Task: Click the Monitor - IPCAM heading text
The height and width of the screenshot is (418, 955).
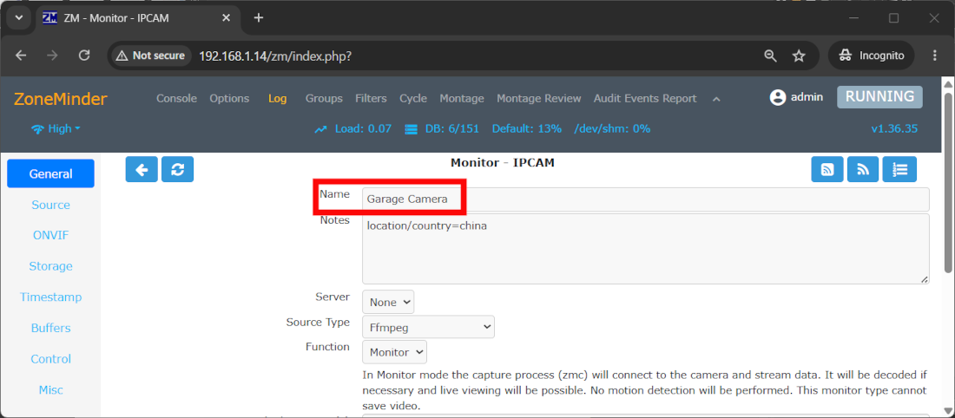Action: (503, 162)
